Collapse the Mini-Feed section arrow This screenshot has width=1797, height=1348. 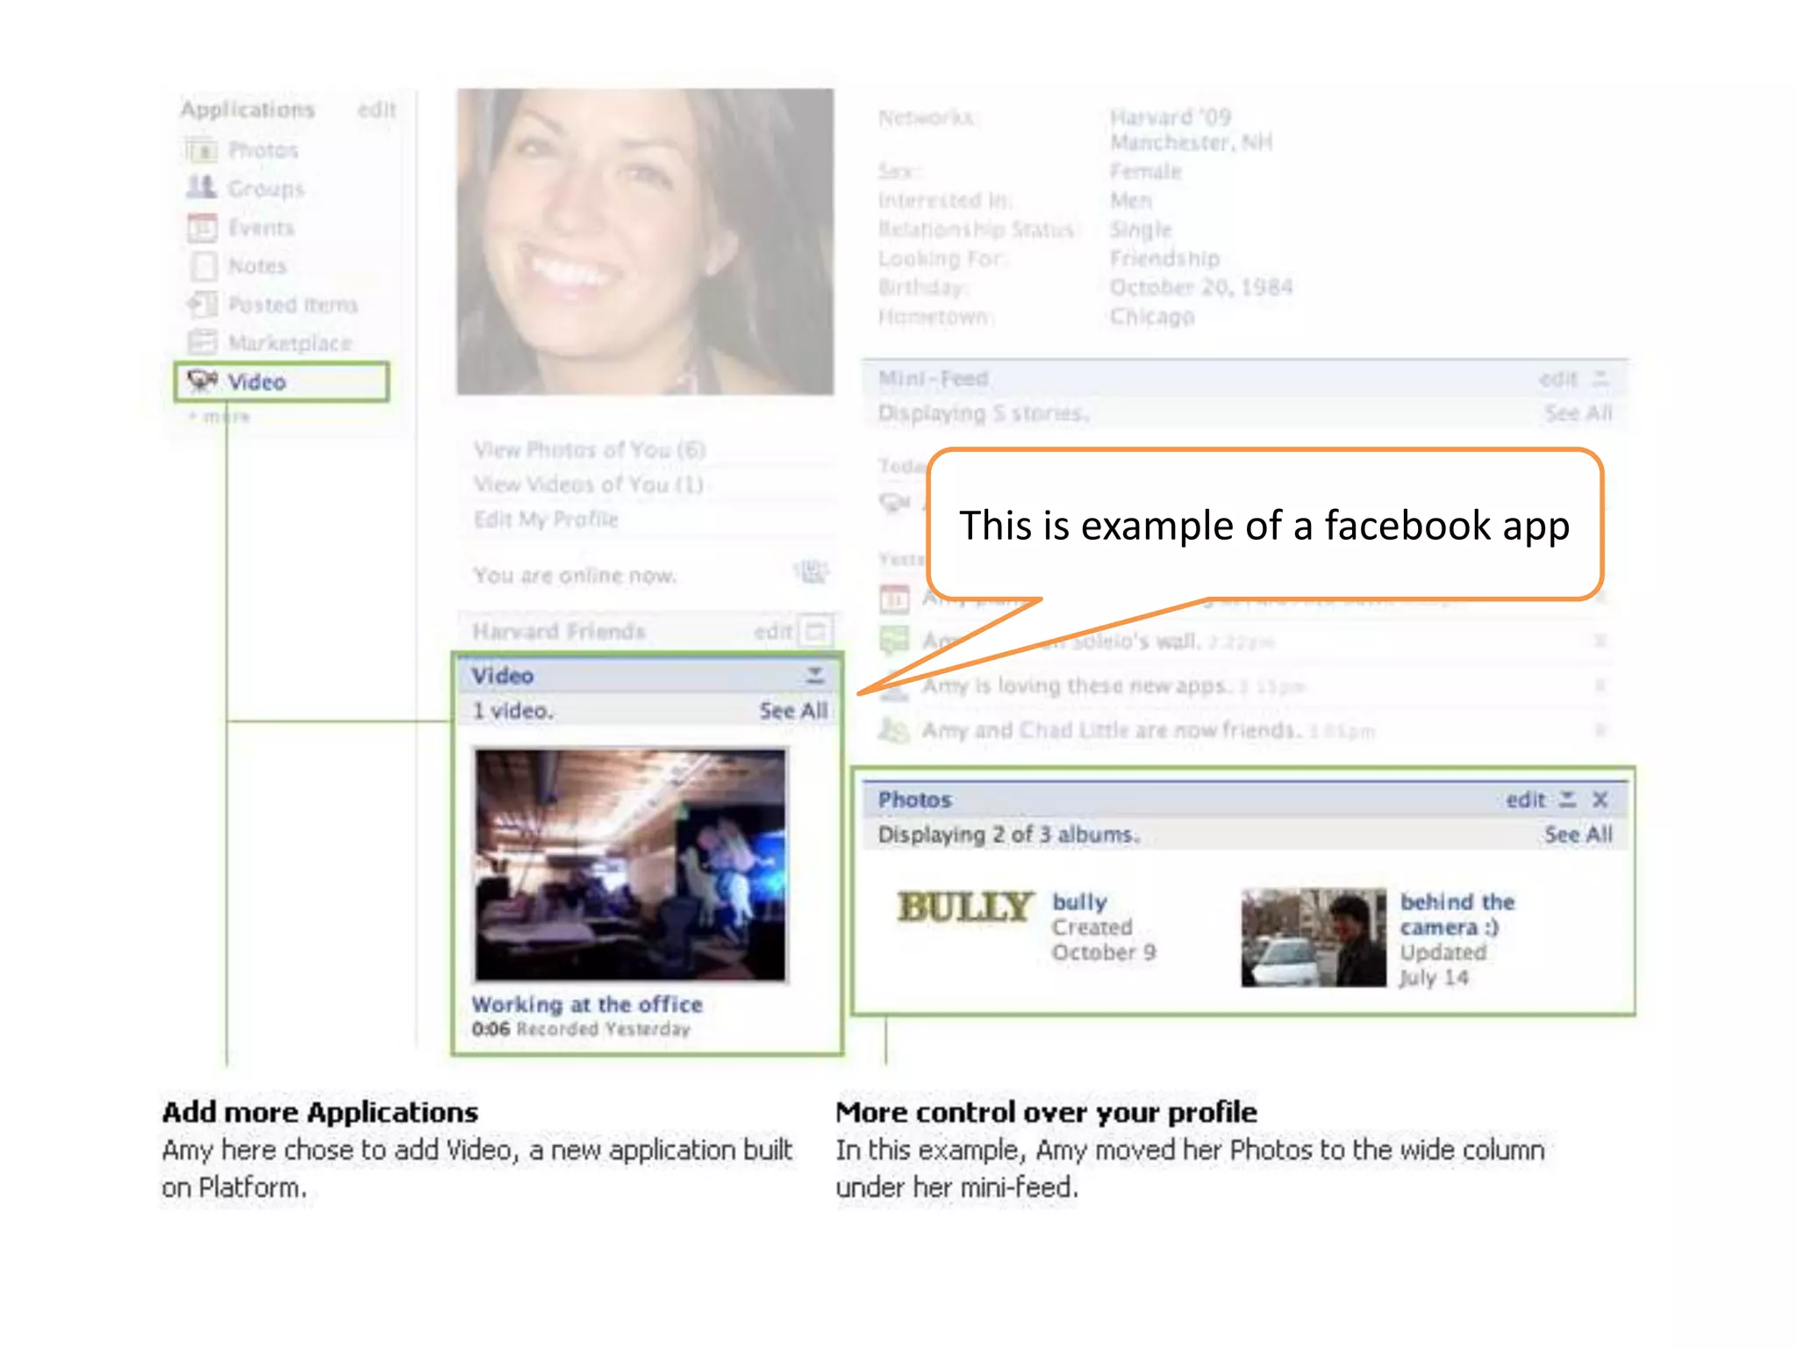point(1600,379)
